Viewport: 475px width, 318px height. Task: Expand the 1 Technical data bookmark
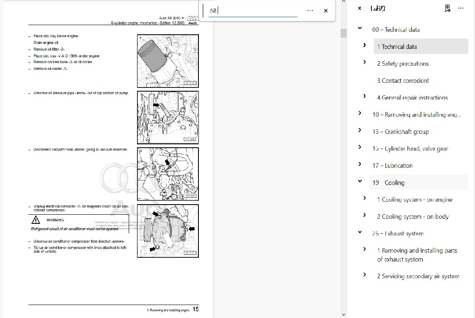[x=364, y=45]
